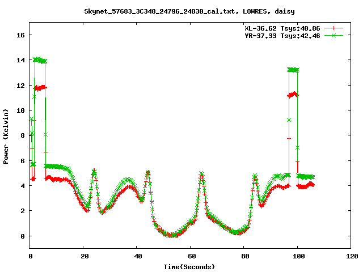The image size is (363, 272).
Task: Click x-axis tick label 100
Action: click(299, 256)
